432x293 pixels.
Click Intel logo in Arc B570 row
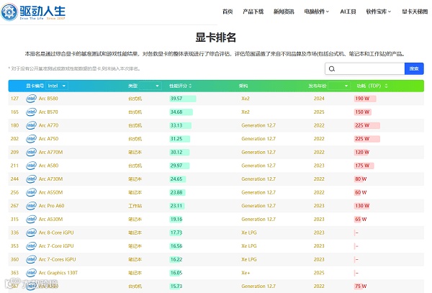tap(31, 112)
